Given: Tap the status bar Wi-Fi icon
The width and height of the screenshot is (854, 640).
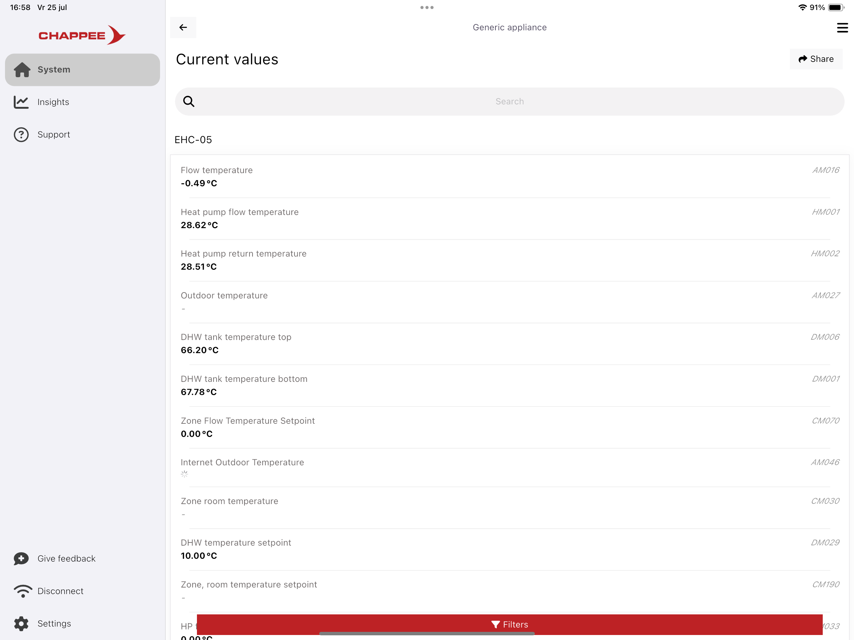Looking at the screenshot, I should (803, 7).
